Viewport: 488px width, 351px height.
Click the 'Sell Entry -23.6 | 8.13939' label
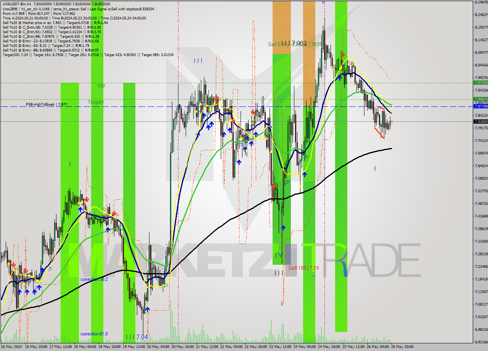tap(295, 44)
